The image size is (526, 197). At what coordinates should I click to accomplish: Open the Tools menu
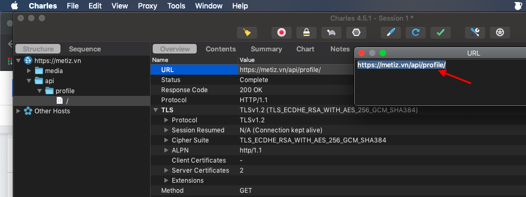(177, 6)
